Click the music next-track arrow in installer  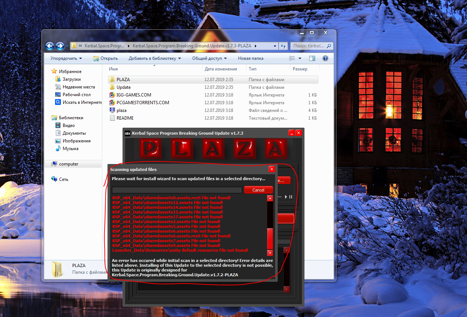click(x=285, y=197)
